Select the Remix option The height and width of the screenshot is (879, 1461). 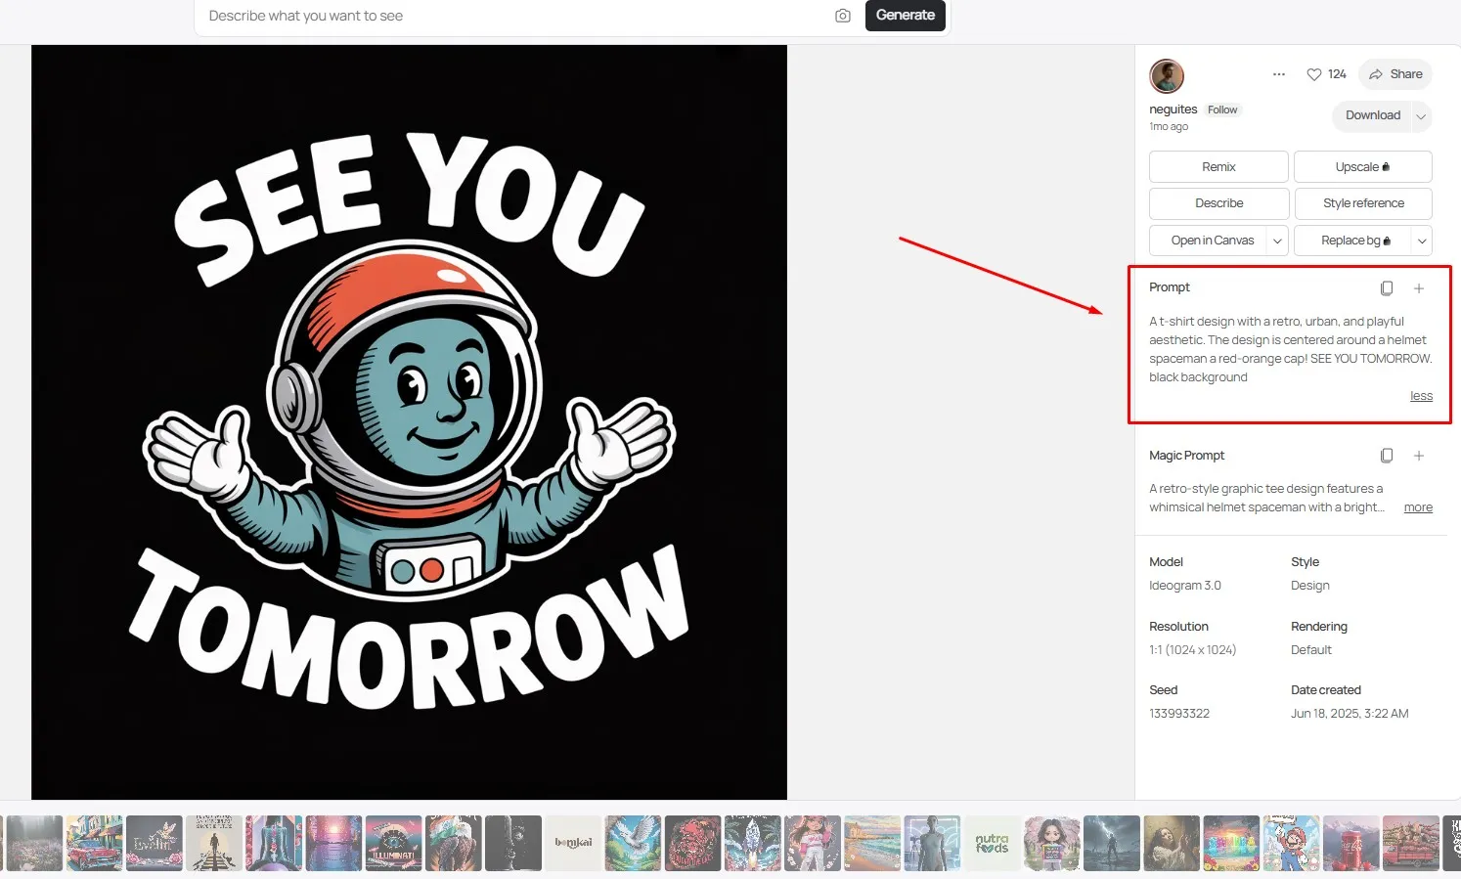pyautogui.click(x=1218, y=167)
